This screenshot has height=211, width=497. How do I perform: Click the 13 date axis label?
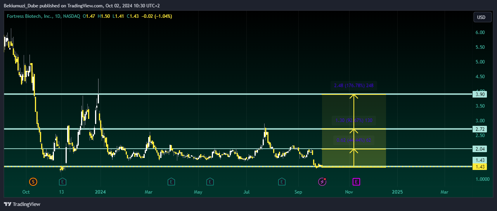61,192
